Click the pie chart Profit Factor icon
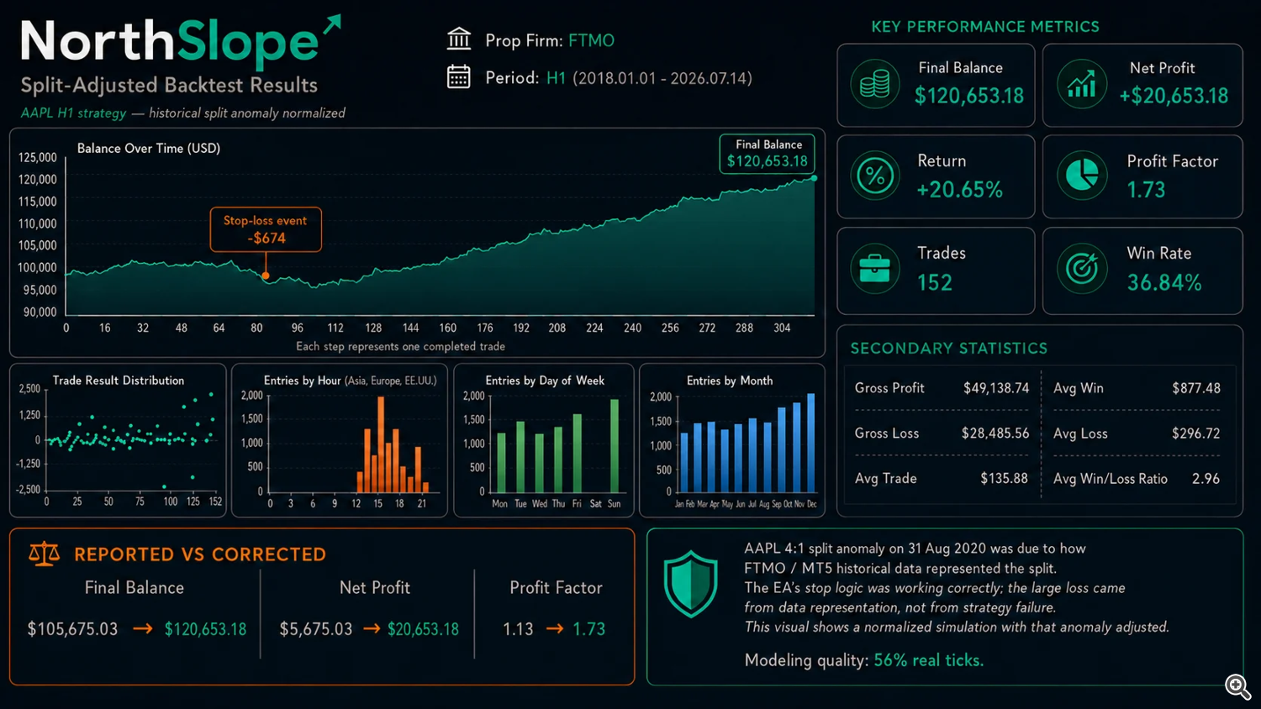Screen dimensions: 1261x709 click(1081, 176)
